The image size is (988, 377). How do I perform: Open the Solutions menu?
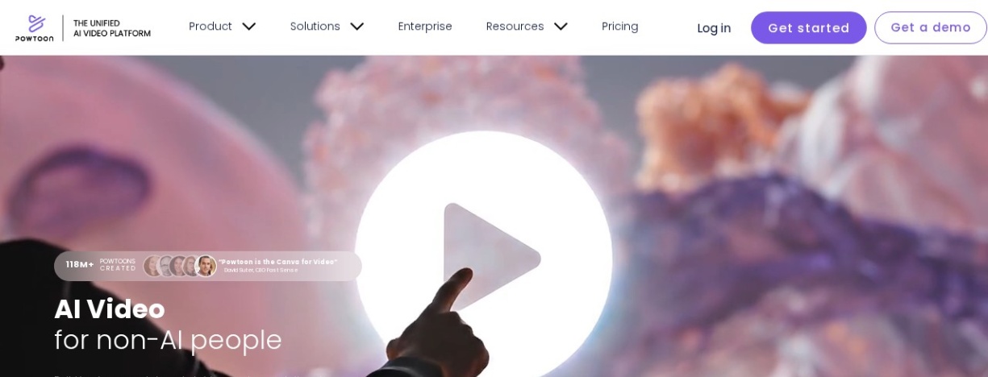315,27
